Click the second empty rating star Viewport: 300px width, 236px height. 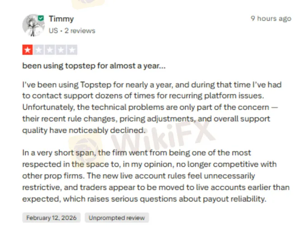tap(39, 50)
